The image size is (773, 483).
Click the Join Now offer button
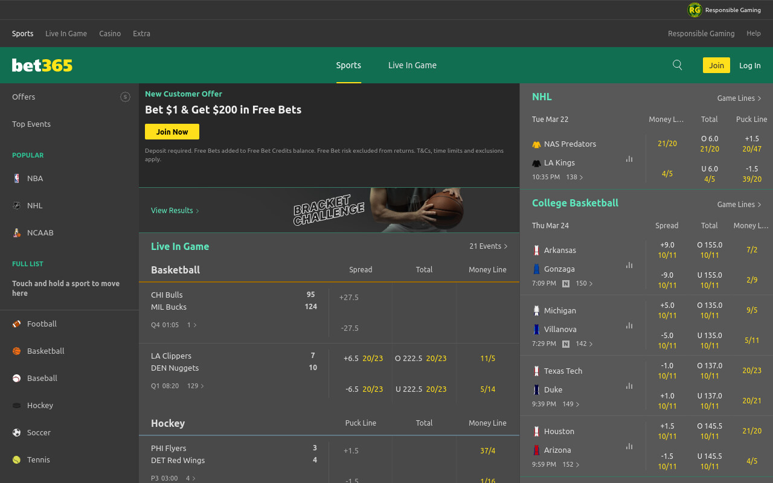(172, 132)
